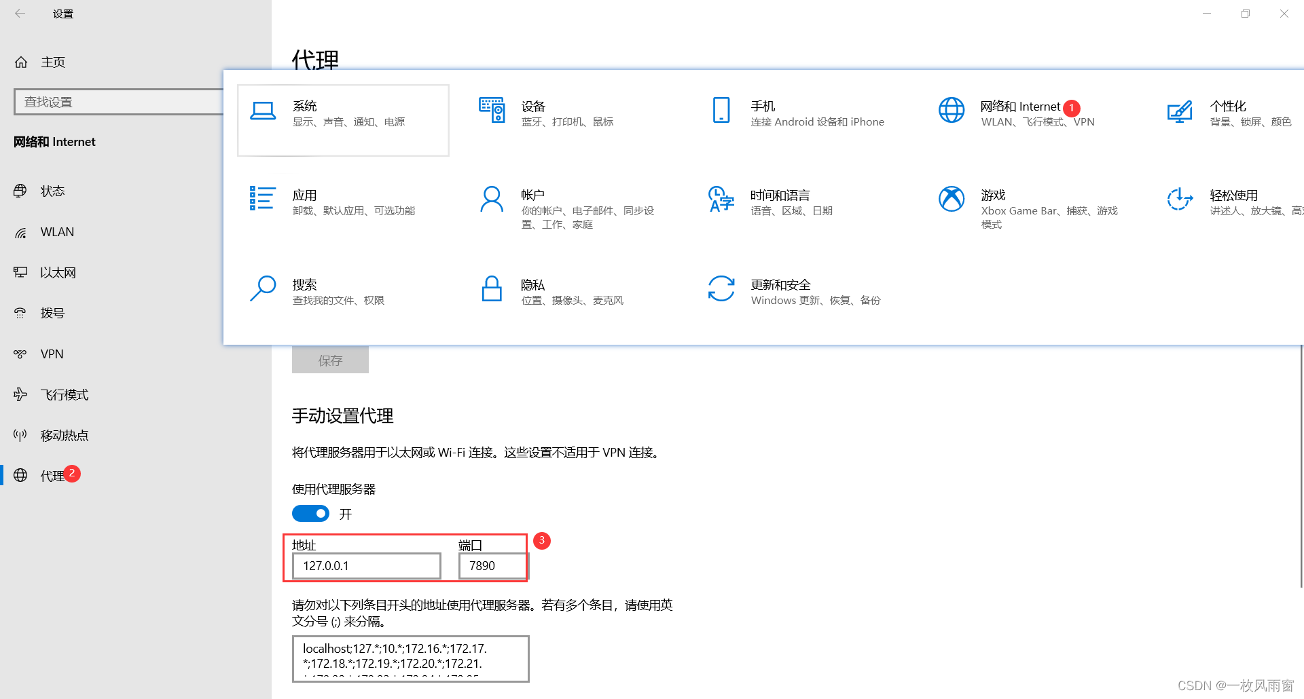Click 蓝牙、打印机、鼠标 description text
This screenshot has height=699, width=1304.
click(x=568, y=122)
